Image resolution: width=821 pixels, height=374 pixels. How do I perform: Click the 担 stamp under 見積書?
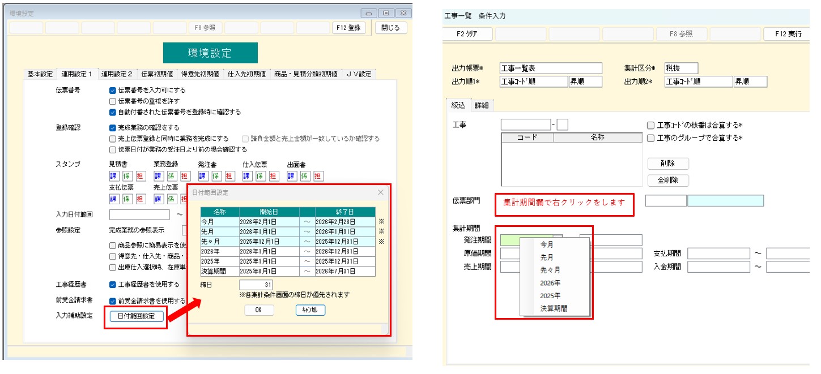point(141,176)
